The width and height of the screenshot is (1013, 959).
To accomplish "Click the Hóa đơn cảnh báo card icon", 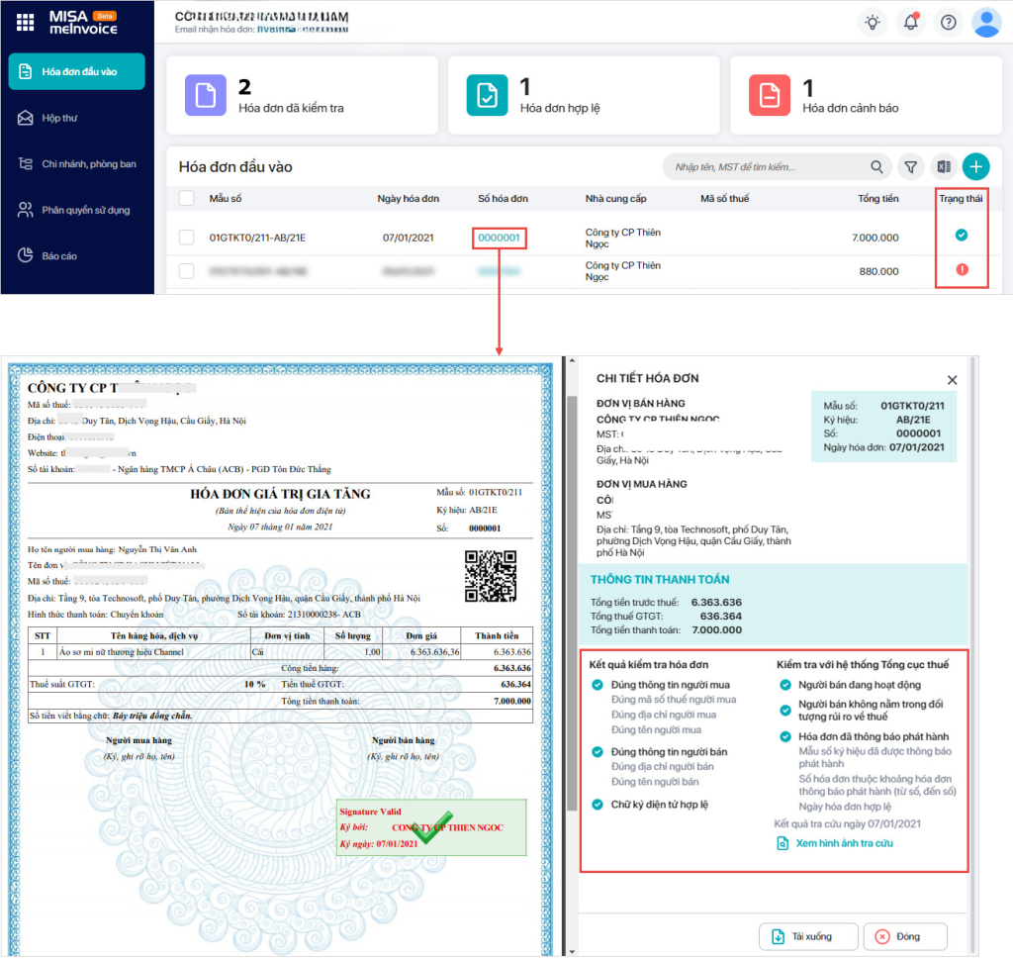I will (769, 95).
